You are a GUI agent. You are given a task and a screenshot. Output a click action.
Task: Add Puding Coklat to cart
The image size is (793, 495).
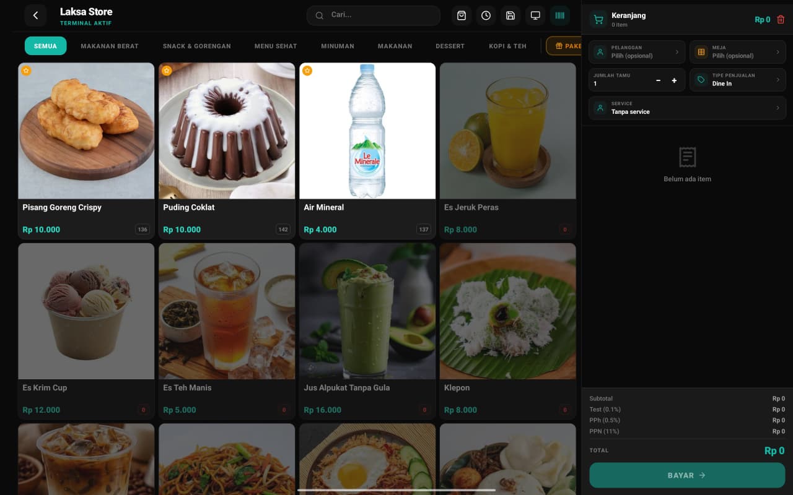227,150
